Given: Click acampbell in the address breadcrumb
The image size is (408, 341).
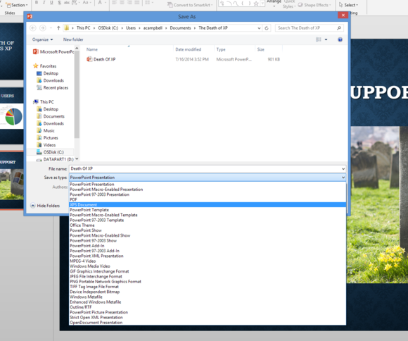Looking at the screenshot, I should coord(153,28).
